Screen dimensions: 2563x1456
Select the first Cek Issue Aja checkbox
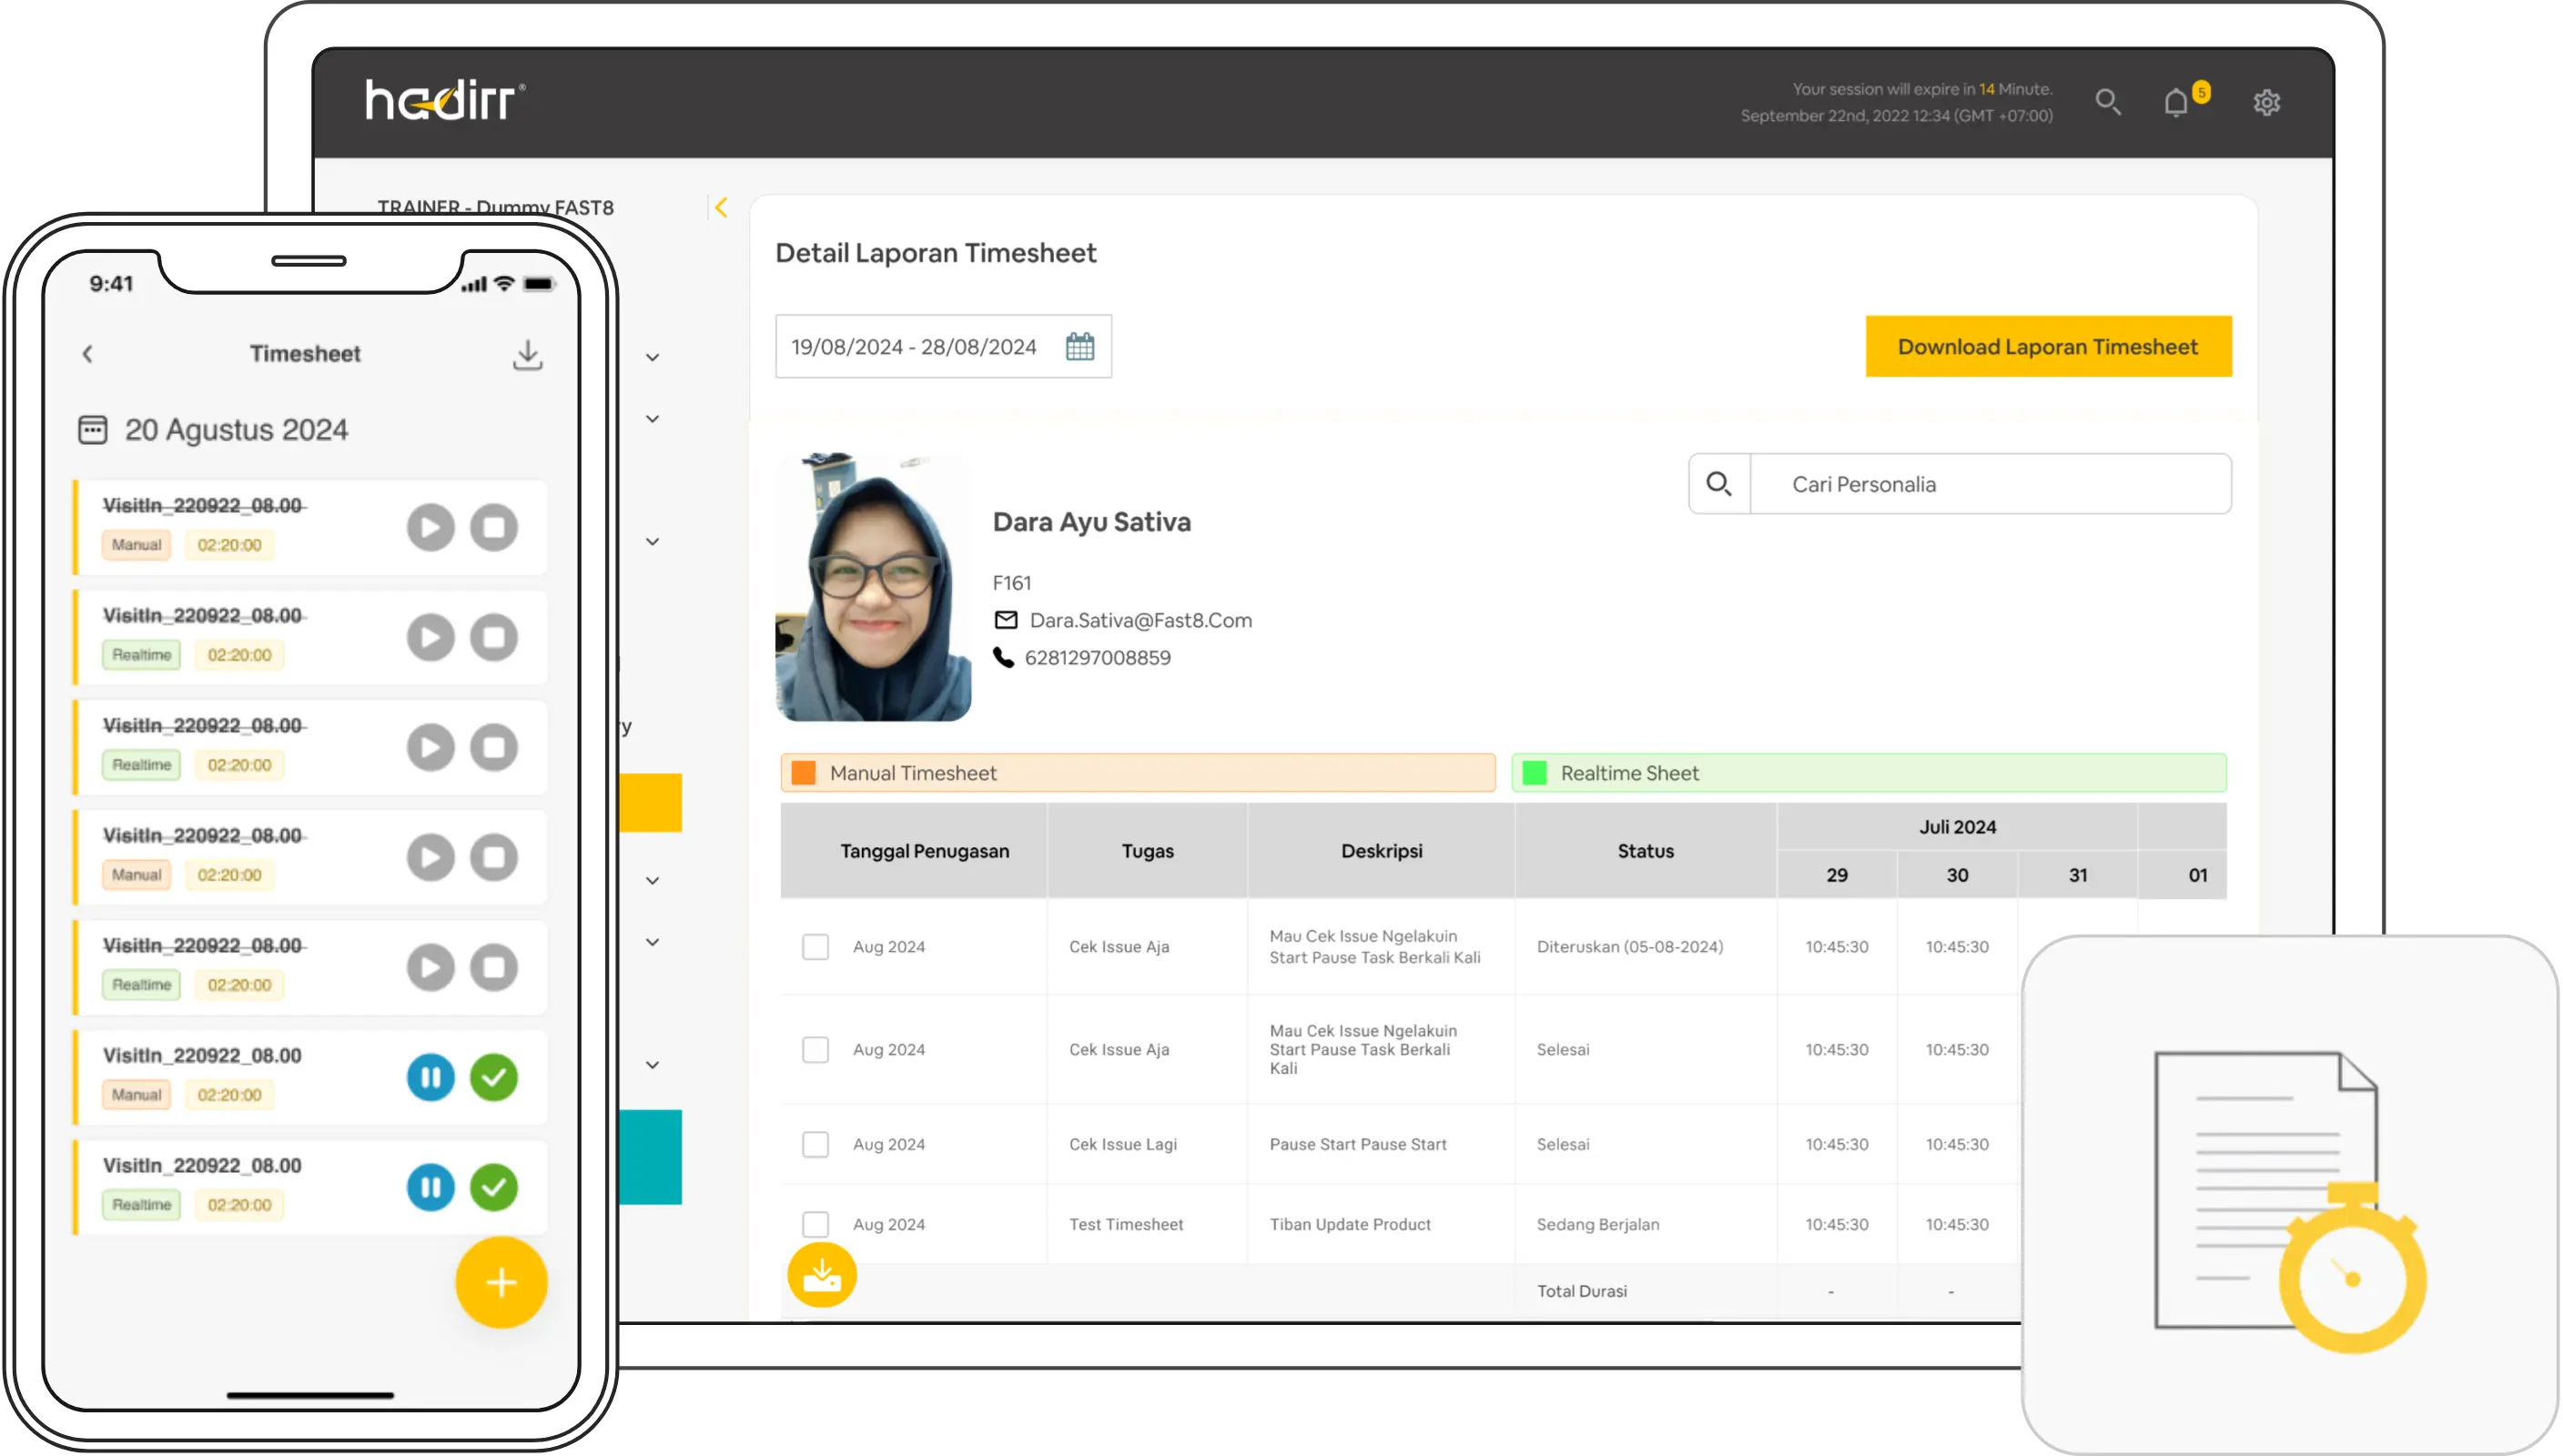[x=816, y=946]
